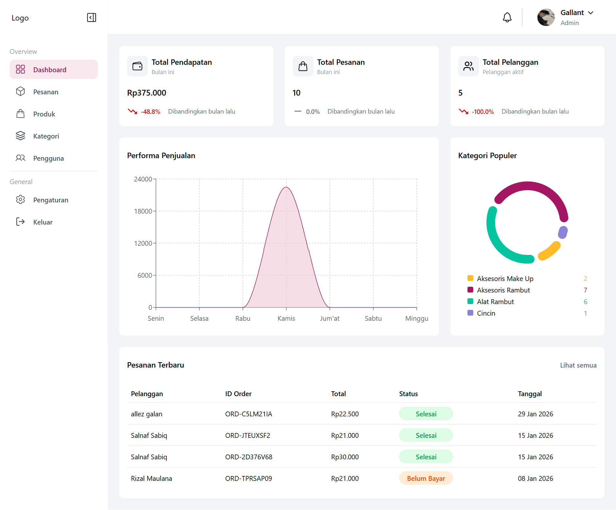Open the Pengguna menu
The image size is (616, 510).
(54, 158)
